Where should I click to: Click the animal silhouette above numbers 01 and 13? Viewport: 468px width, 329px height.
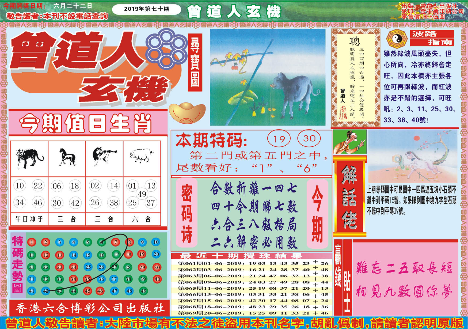(142, 156)
